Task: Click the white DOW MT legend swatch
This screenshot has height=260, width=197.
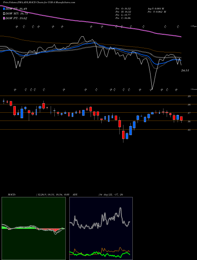Action: coord(4,14)
